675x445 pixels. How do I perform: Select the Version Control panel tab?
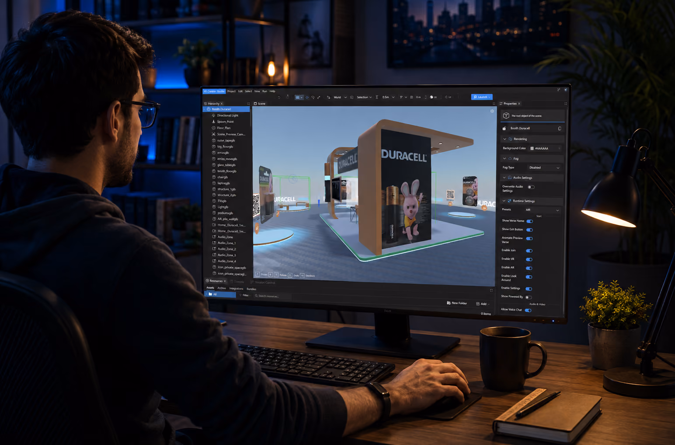click(262, 282)
